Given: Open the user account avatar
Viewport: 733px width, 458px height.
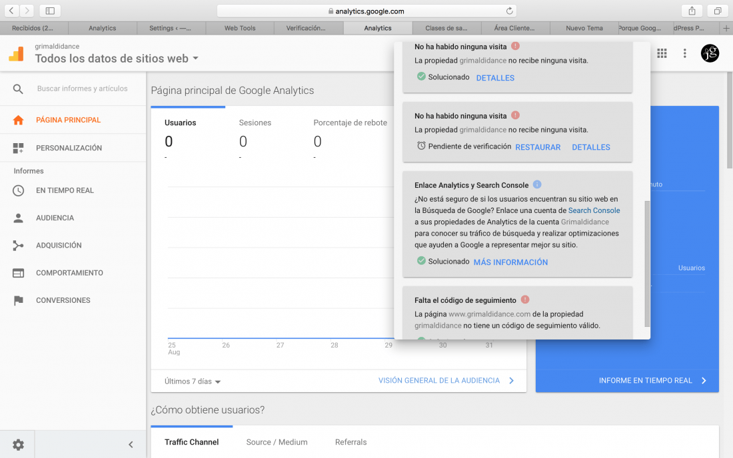Looking at the screenshot, I should (x=710, y=53).
